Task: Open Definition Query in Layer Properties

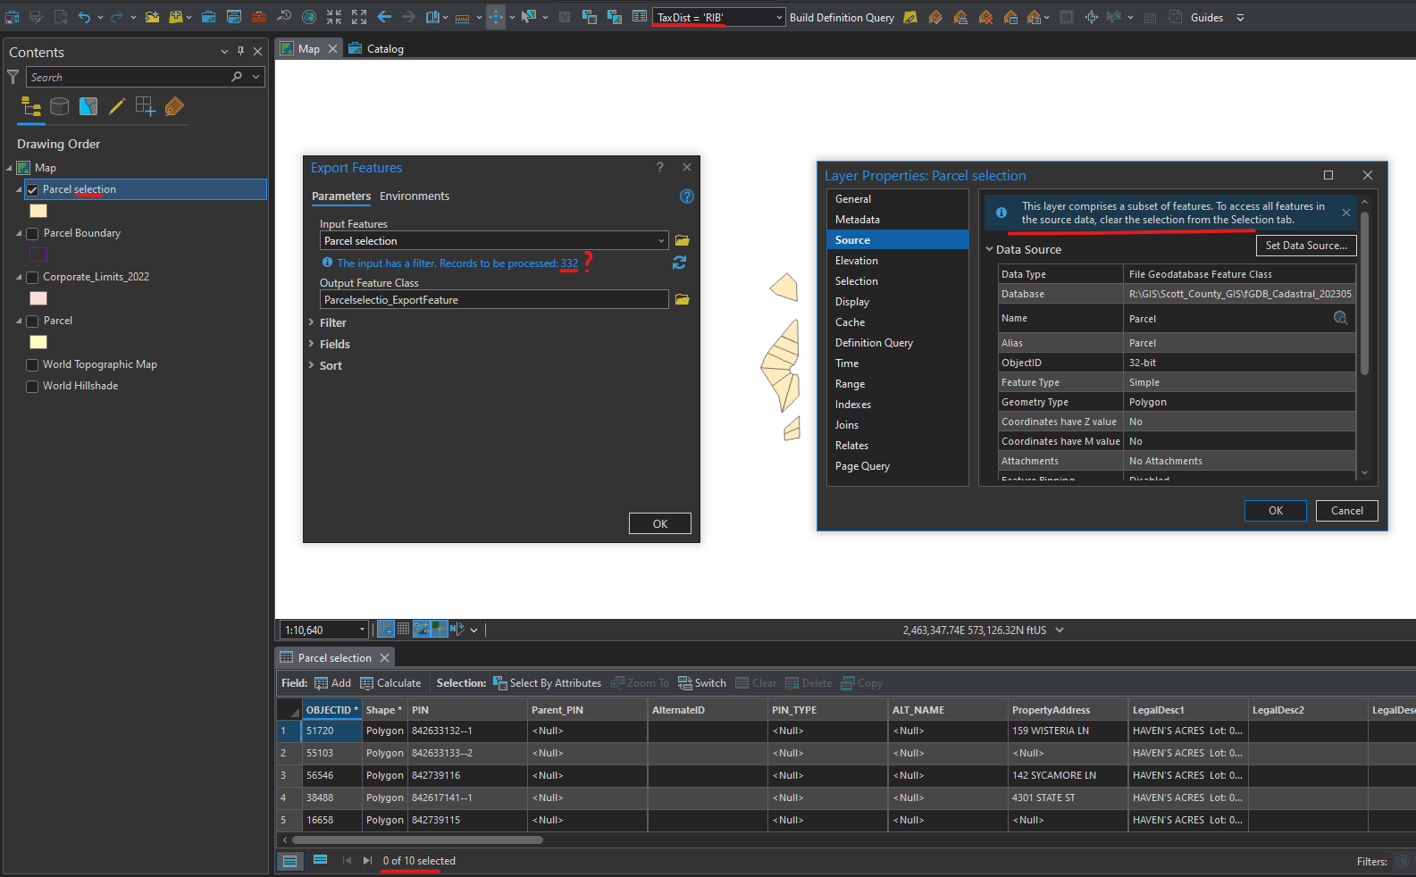Action: (873, 343)
